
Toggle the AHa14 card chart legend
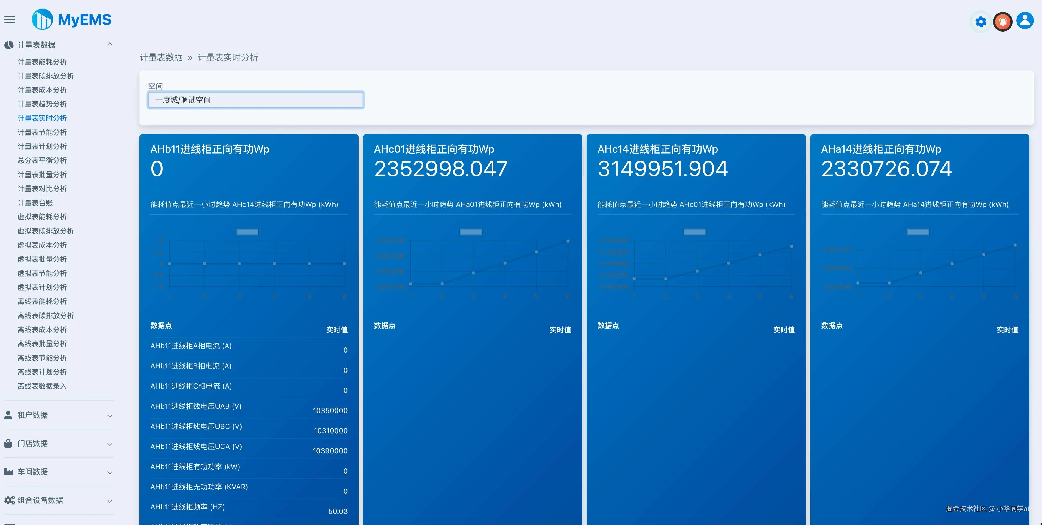coord(918,232)
